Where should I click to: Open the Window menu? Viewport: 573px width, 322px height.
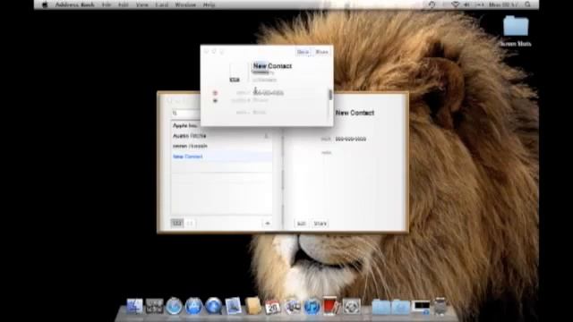[185, 4]
